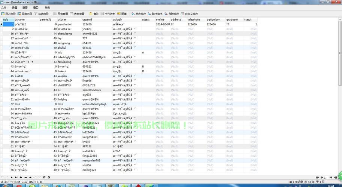This screenshot has height=187, width=342.
Task: Open the 导出向导 export wizard
Action: pos(25,14)
